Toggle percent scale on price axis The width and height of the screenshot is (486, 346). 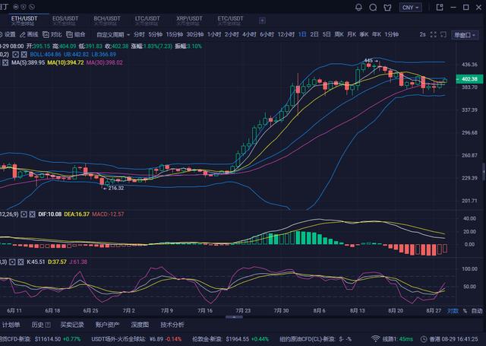pos(465,311)
